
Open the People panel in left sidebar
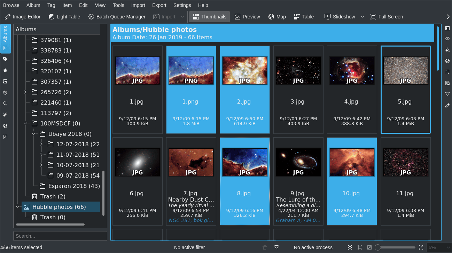point(5,137)
